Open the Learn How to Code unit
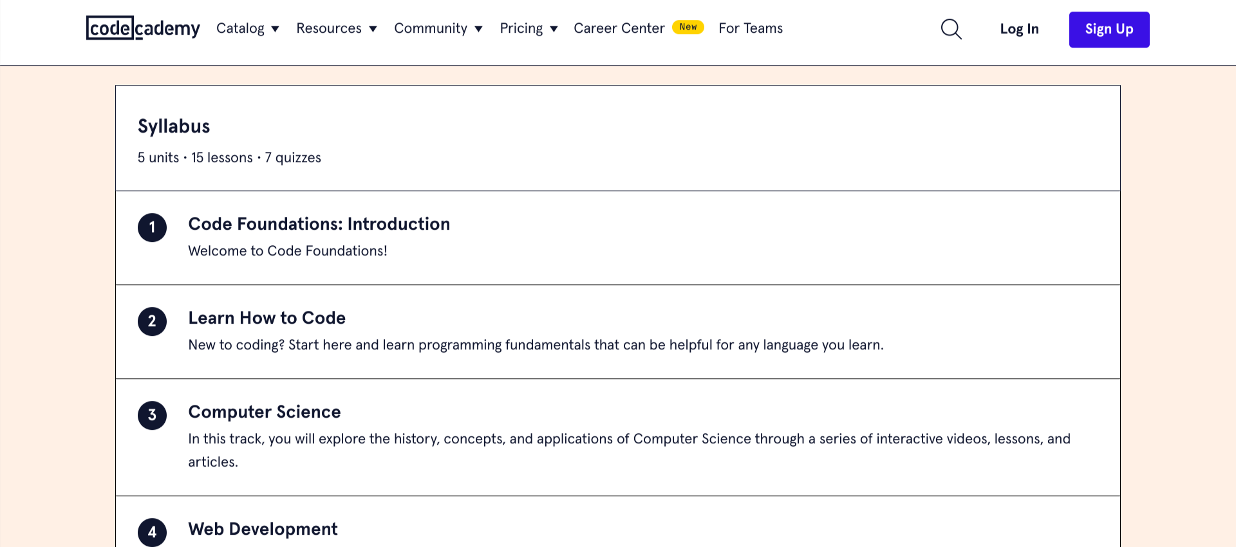The width and height of the screenshot is (1236, 547). [x=267, y=318]
